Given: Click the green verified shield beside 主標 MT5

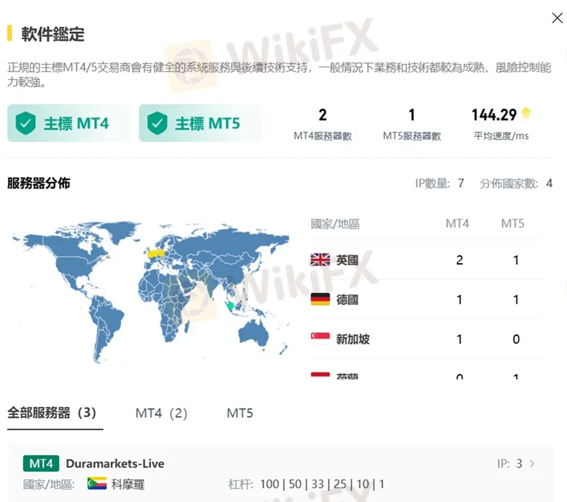Looking at the screenshot, I should 157,123.
